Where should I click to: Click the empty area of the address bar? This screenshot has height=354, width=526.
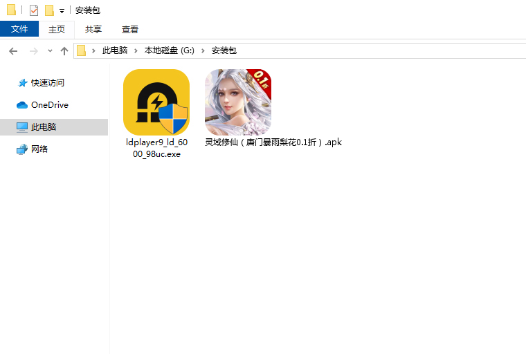coord(381,51)
